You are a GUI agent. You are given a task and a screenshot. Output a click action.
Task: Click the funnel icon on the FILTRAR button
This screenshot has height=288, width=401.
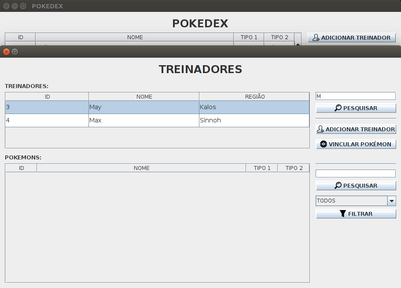pos(342,214)
